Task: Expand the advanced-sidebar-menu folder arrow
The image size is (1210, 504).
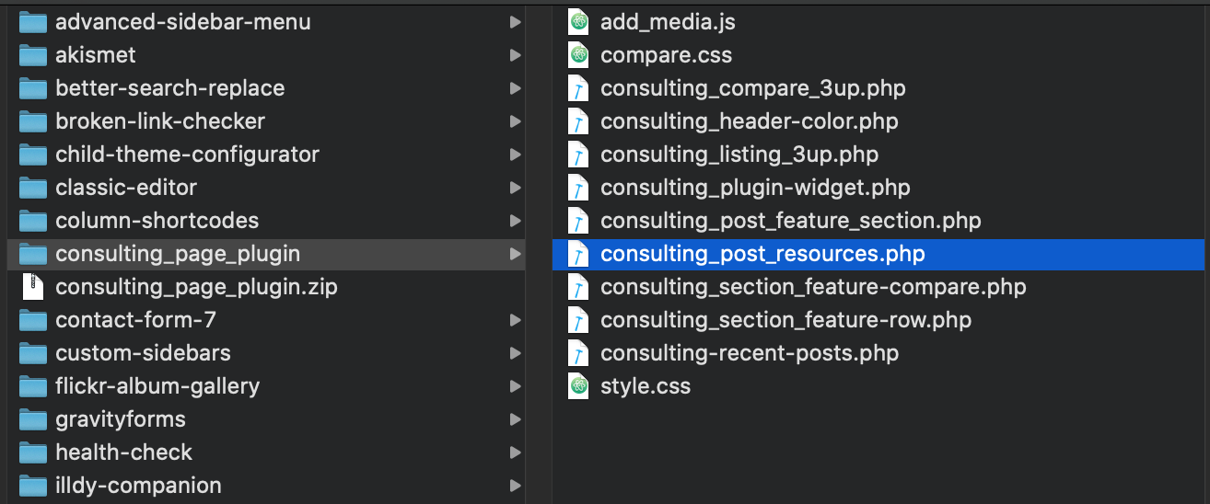Action: click(515, 22)
